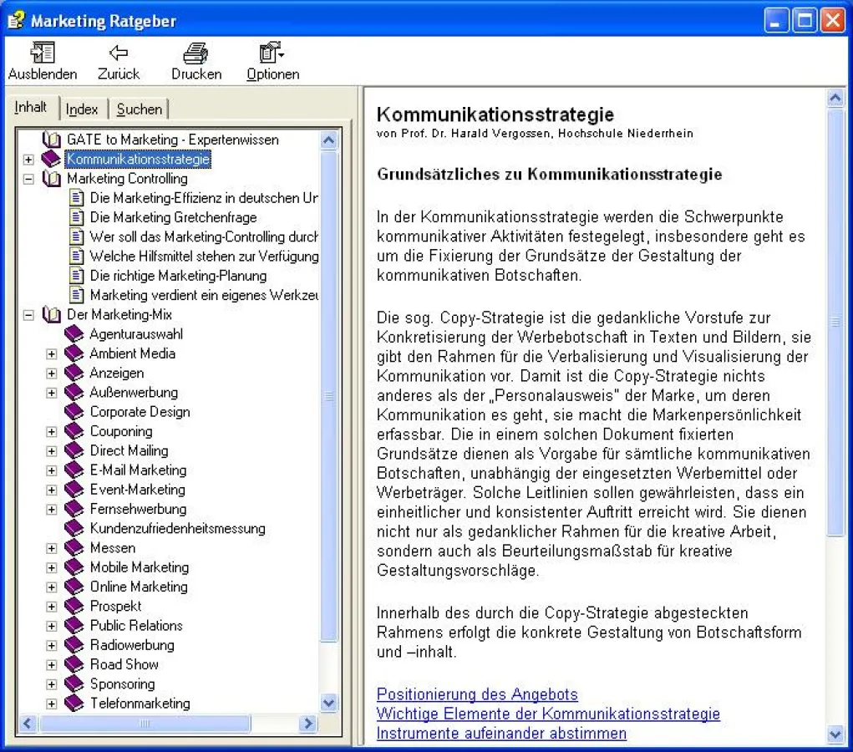Screen dimensions: 853x752
Task: Collapse the Der Marketing-Mix tree node
Action: tap(28, 315)
